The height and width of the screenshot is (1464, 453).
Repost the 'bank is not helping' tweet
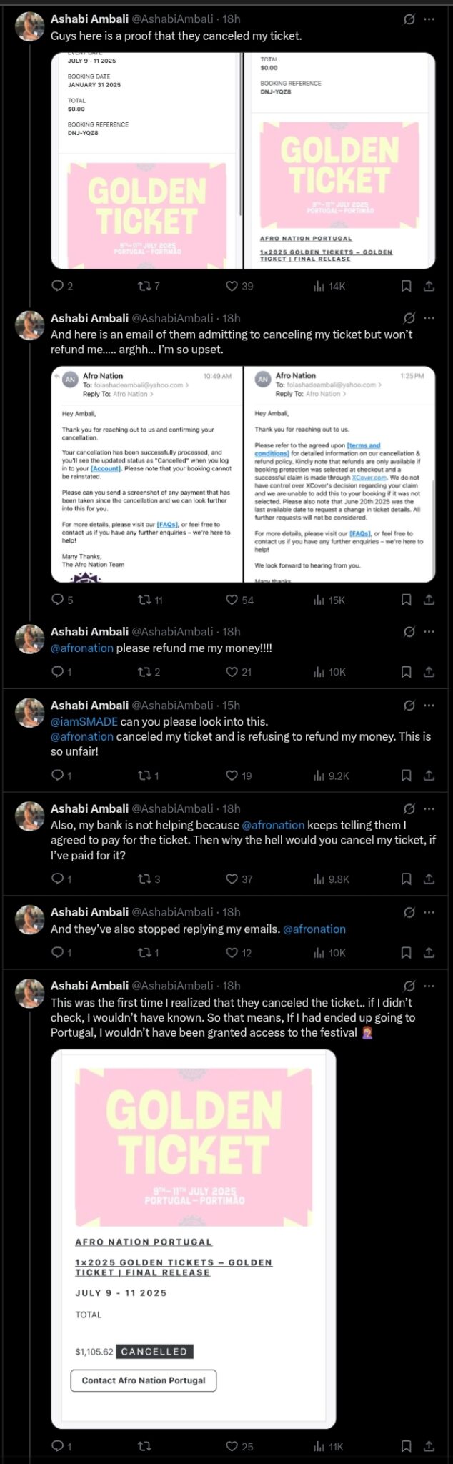tap(144, 879)
